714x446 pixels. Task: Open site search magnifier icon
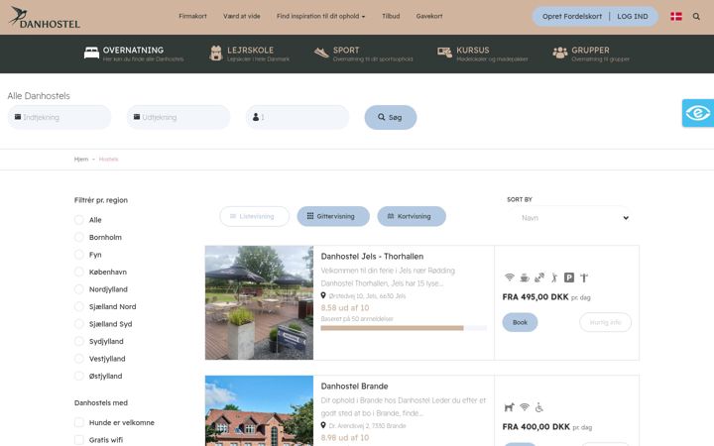(x=696, y=17)
